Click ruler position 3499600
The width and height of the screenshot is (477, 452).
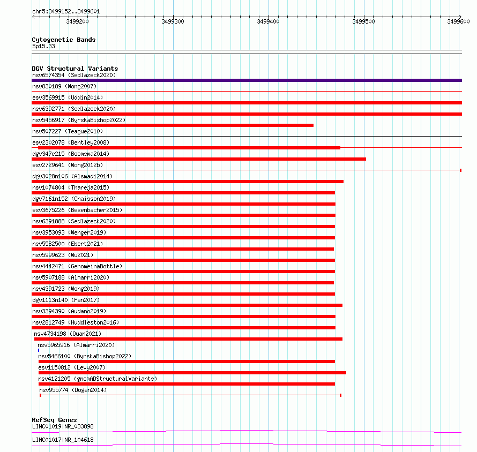[458, 21]
